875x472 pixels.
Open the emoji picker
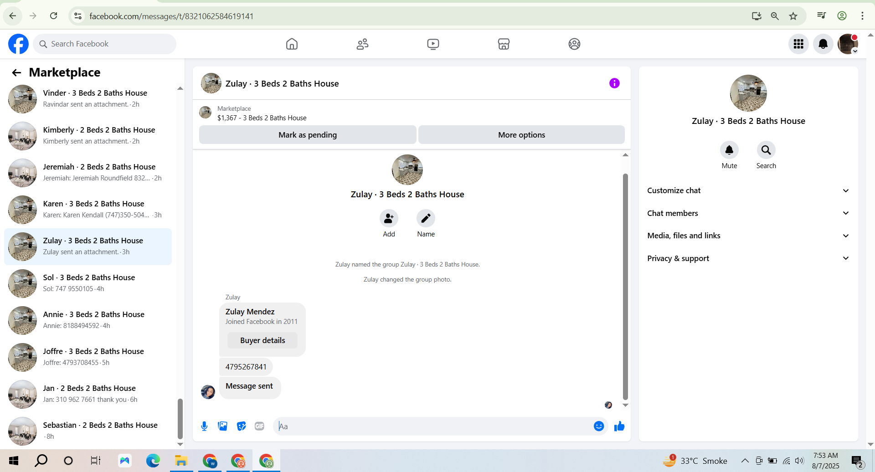pos(599,426)
